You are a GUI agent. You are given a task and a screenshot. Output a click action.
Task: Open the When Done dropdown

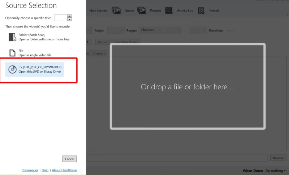pyautogui.click(x=276, y=171)
